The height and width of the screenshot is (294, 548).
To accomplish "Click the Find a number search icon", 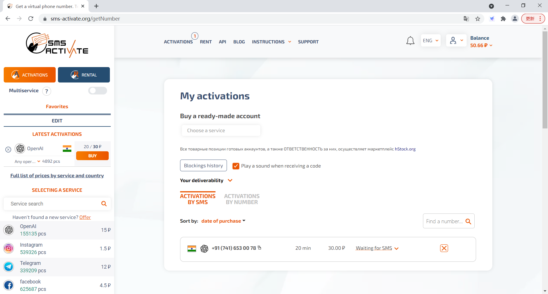I will tap(468, 221).
